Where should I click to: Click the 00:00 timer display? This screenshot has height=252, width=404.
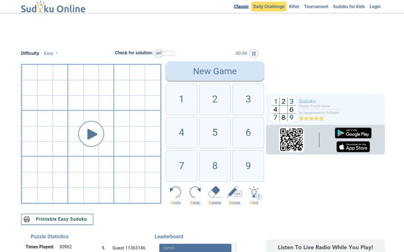point(241,53)
